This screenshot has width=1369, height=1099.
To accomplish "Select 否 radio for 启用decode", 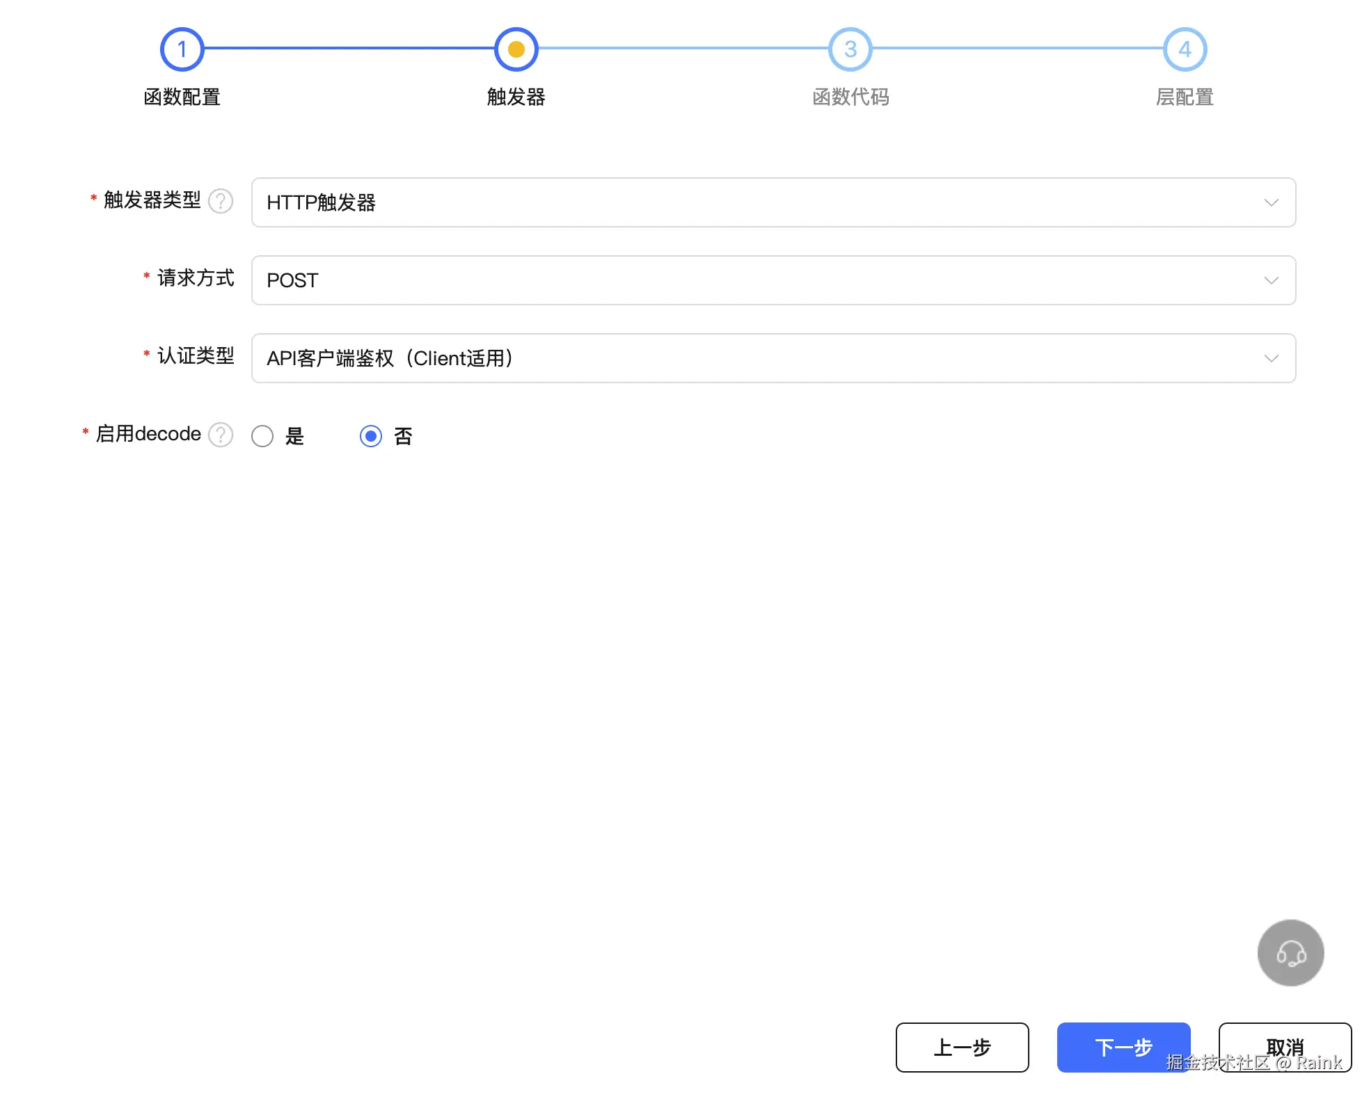I will (x=371, y=436).
